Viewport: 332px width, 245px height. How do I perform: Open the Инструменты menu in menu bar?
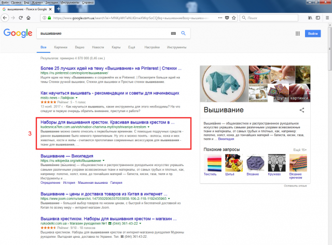(70, 2)
